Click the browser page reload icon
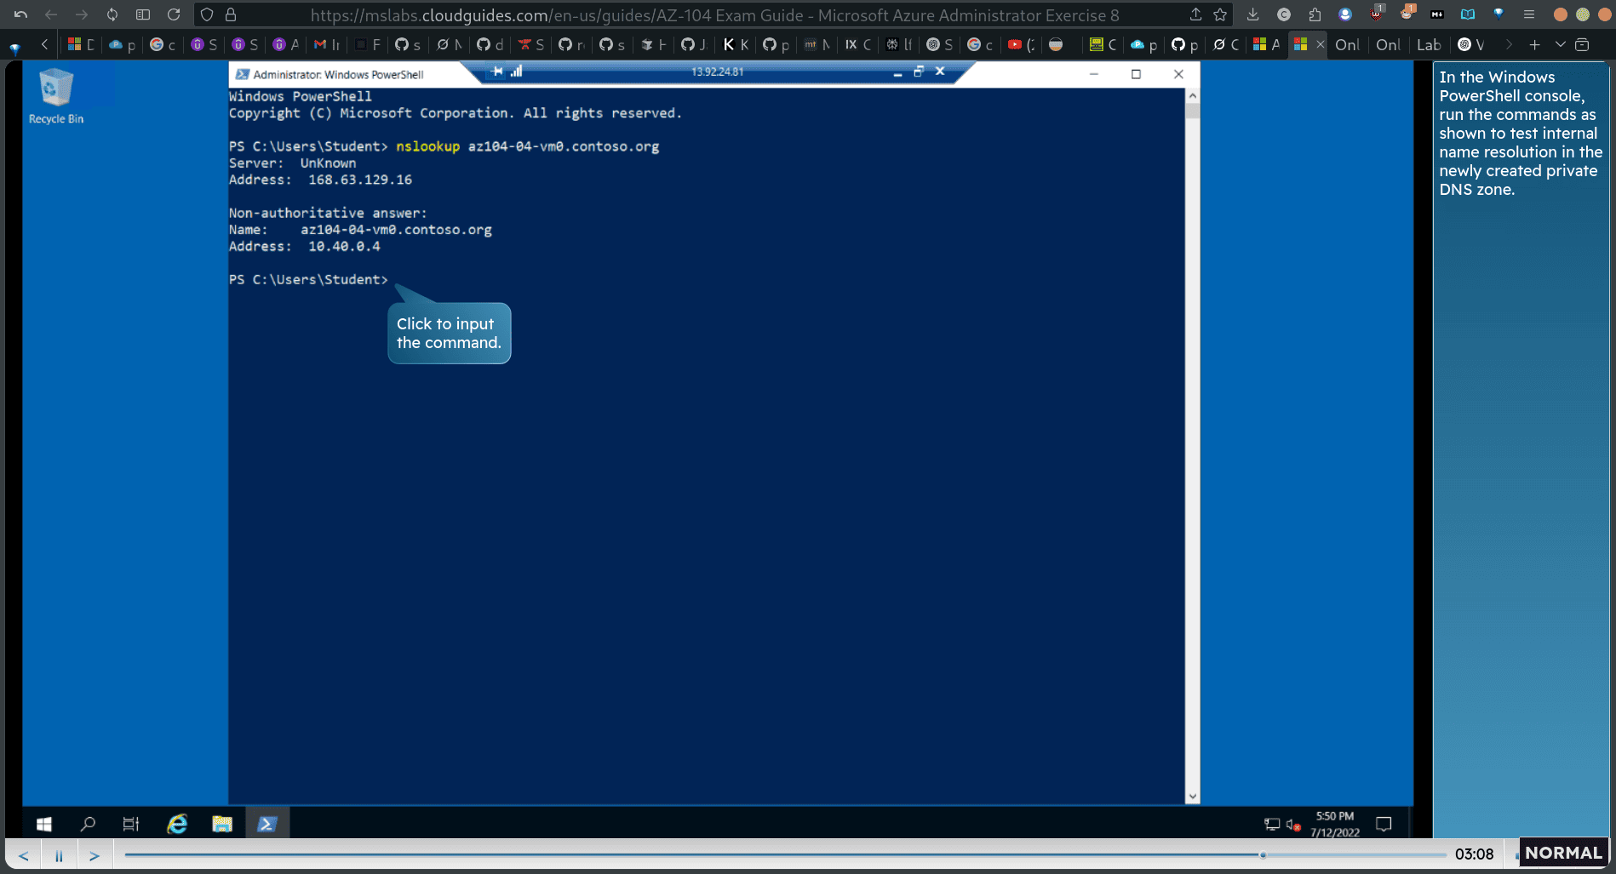 point(174,14)
